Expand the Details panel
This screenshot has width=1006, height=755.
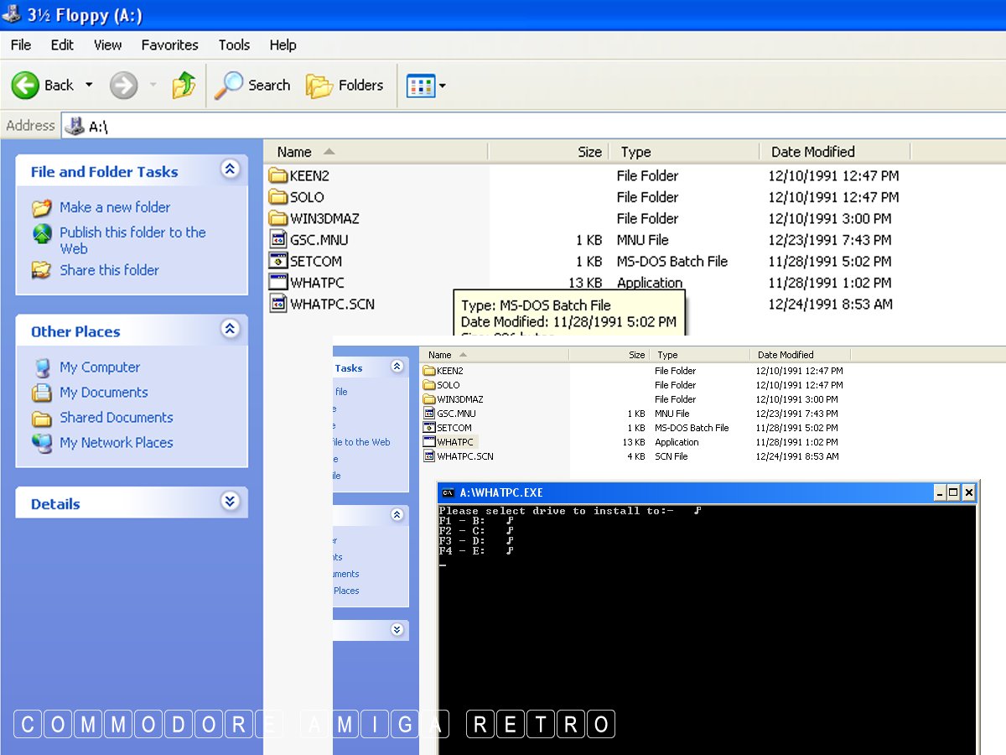[230, 502]
